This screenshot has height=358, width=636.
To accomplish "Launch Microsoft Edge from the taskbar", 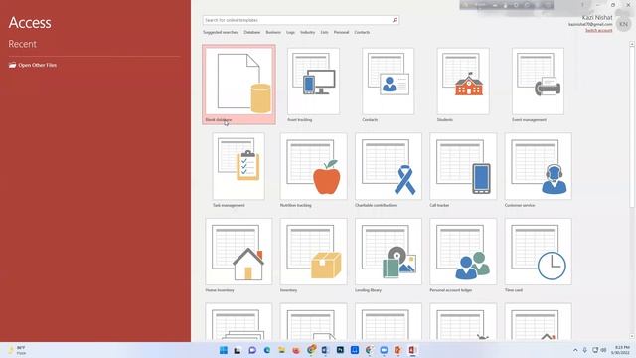I will pos(267,350).
